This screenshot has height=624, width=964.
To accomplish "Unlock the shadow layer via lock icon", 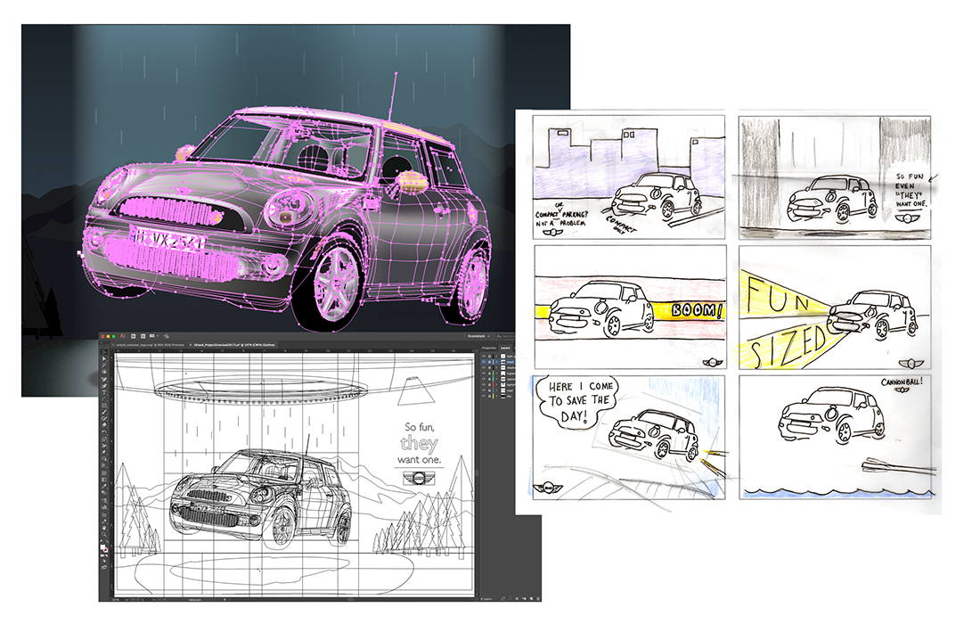I will tap(489, 367).
